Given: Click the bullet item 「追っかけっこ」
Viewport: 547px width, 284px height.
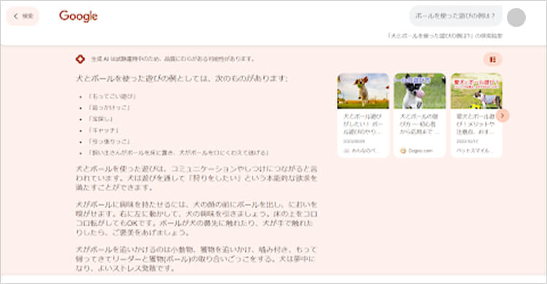Looking at the screenshot, I should pyautogui.click(x=110, y=108).
